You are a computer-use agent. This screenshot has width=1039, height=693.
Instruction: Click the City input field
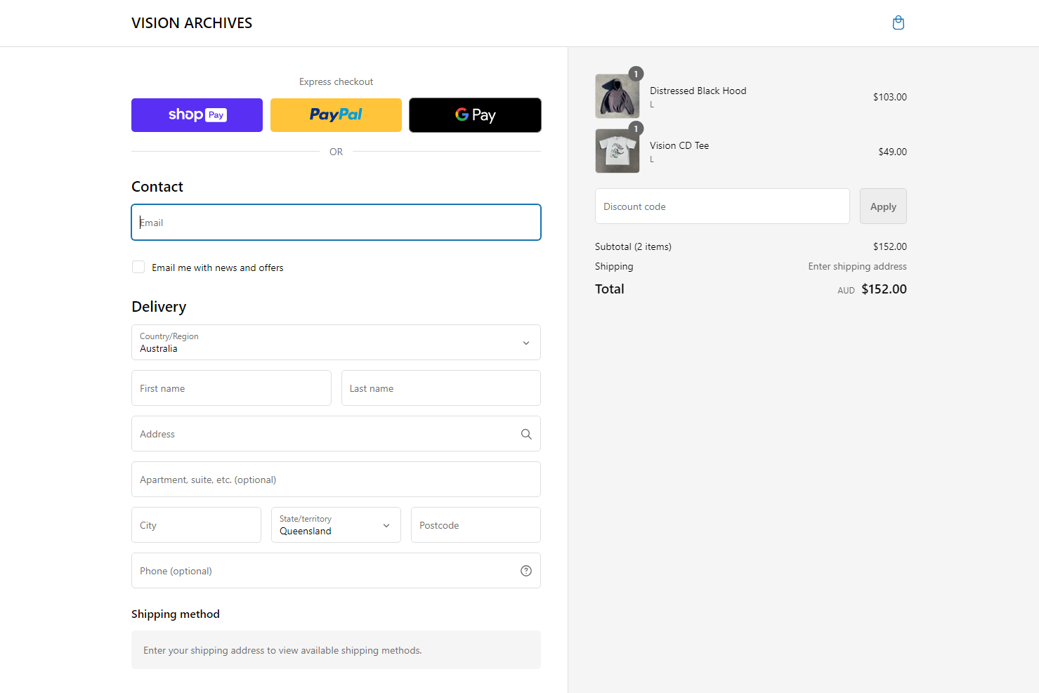[196, 525]
